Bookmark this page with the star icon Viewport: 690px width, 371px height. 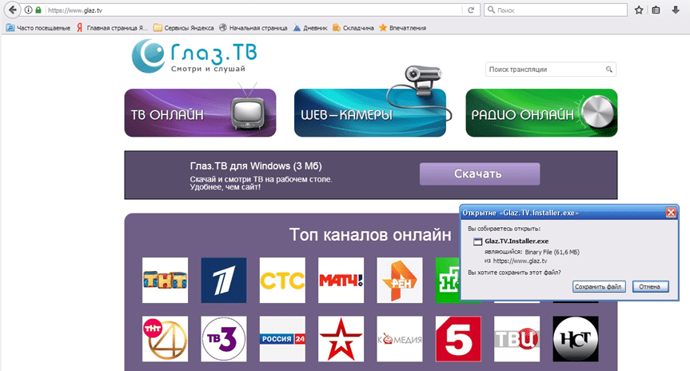[639, 10]
